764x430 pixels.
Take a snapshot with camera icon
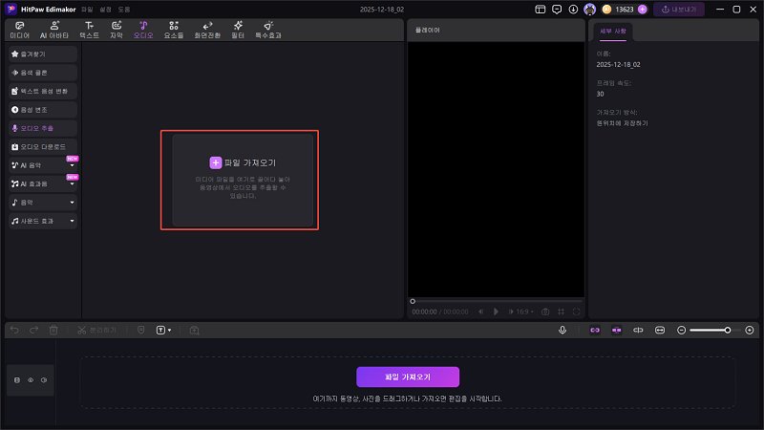coord(545,312)
